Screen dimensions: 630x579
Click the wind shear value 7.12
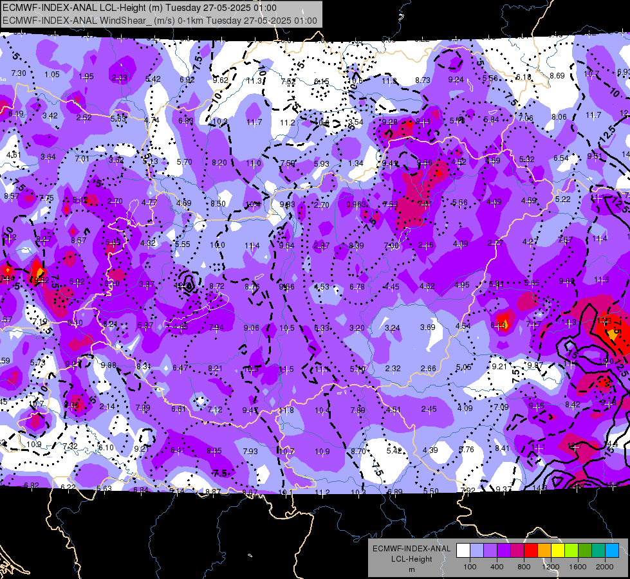(x=215, y=409)
